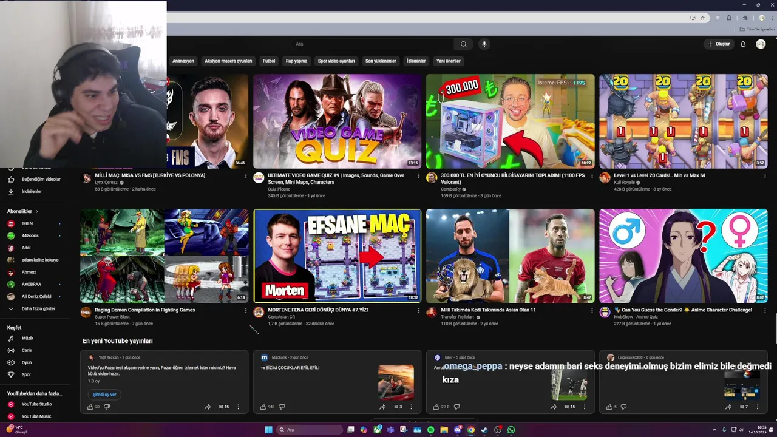Open options menu for MİLLİ MAÇ video
Screen dimensions: 777x437
pyautogui.click(x=246, y=176)
